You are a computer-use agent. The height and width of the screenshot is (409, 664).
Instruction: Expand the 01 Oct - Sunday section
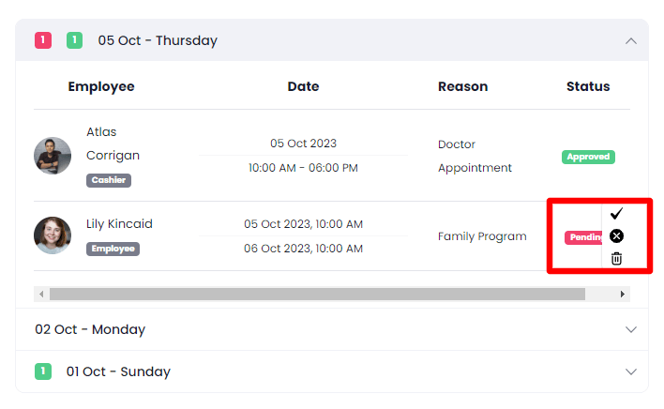coord(630,371)
